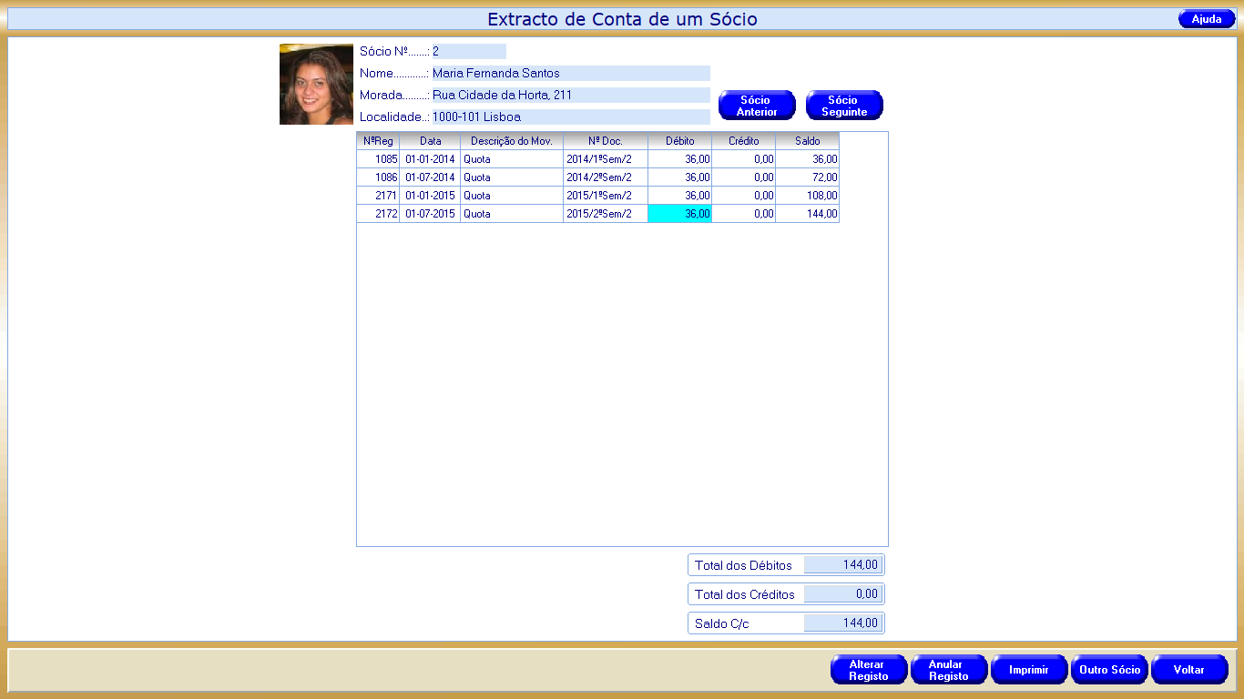
Task: Go to previous member with Sócio Anterior
Action: (x=757, y=106)
